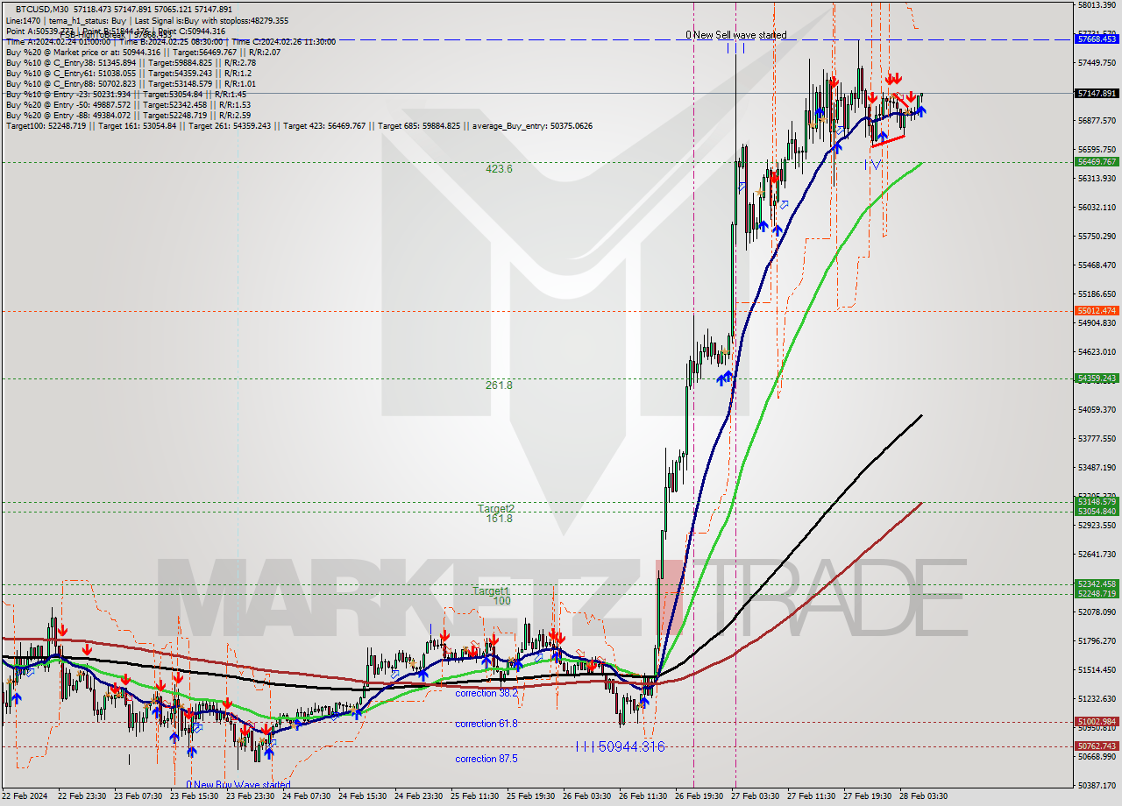Click the 50944.316 point C label

tap(621, 746)
